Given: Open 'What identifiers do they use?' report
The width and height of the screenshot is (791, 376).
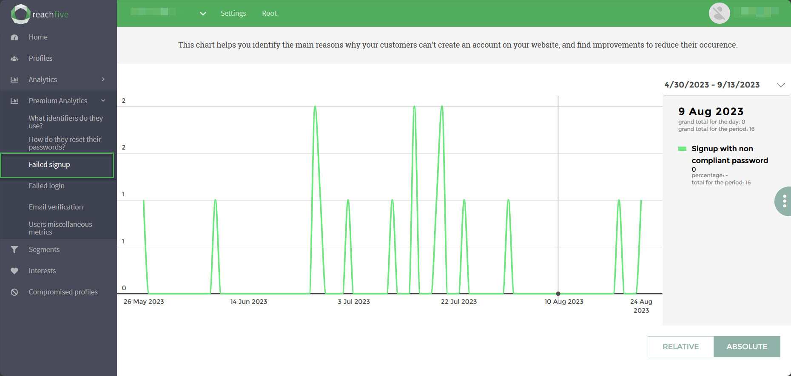Looking at the screenshot, I should pyautogui.click(x=66, y=122).
